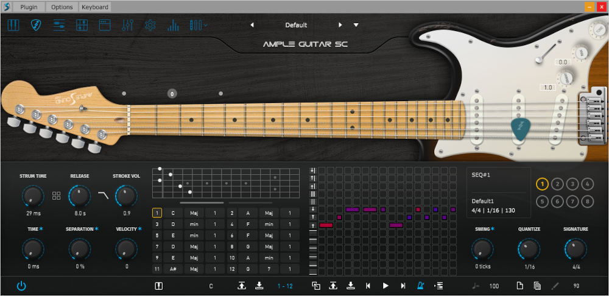Click the chord key C selector
Viewport: 609px width, 296px height.
(x=211, y=286)
